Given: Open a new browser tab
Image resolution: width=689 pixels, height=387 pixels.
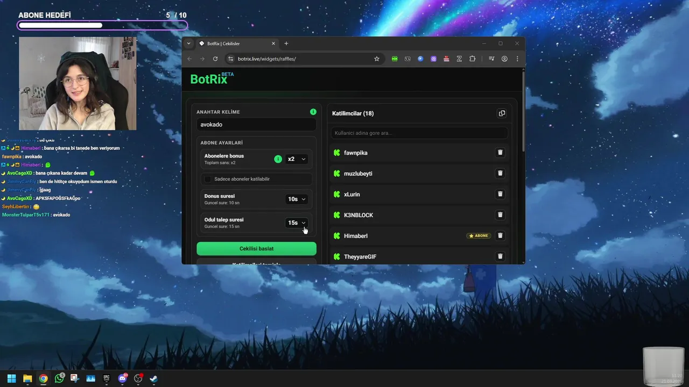Looking at the screenshot, I should (x=286, y=44).
